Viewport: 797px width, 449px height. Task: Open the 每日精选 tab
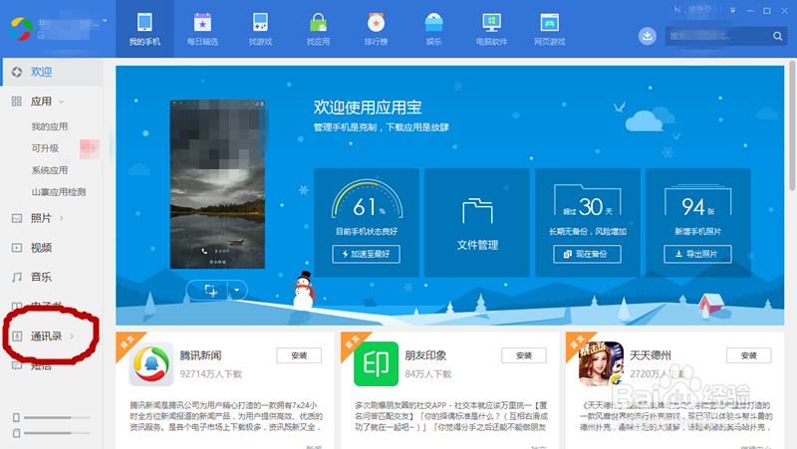tap(202, 29)
